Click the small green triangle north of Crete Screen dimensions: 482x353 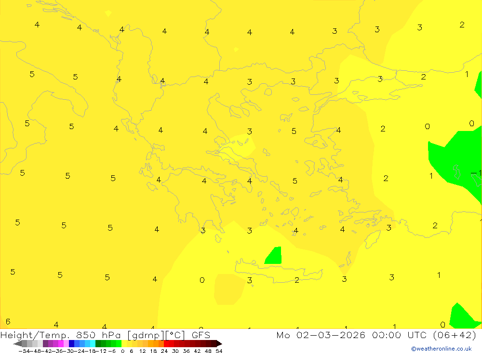pos(274,256)
